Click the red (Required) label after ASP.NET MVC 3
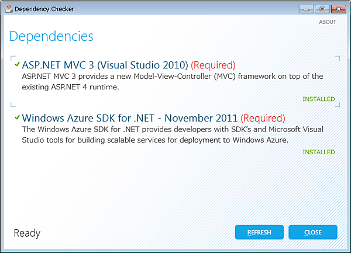The width and height of the screenshot is (351, 253). (x=213, y=65)
